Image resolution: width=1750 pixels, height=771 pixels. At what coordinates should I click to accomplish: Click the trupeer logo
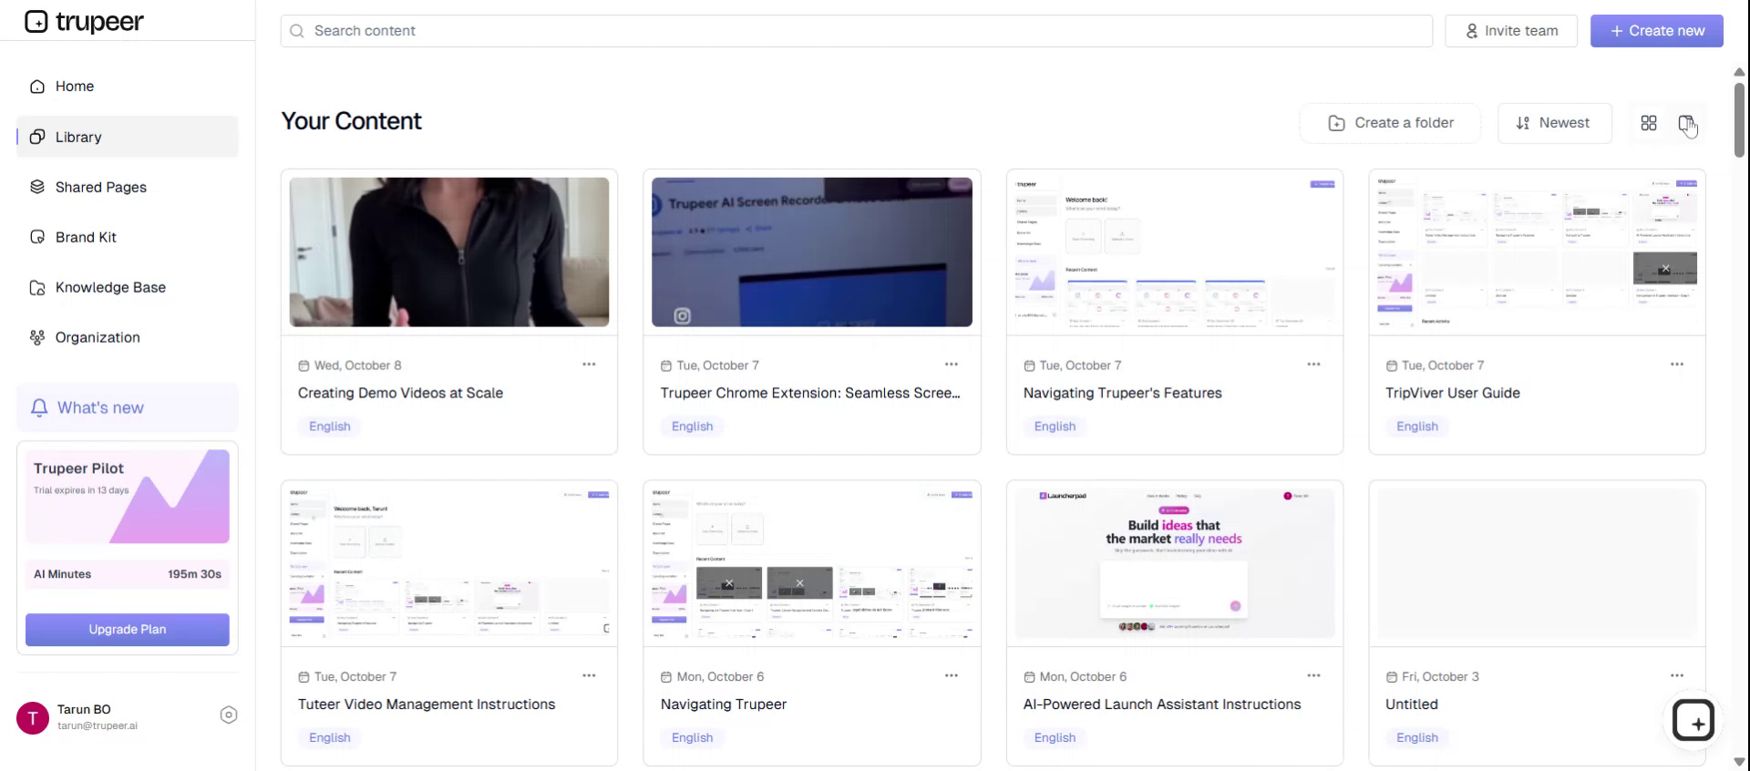point(84,21)
